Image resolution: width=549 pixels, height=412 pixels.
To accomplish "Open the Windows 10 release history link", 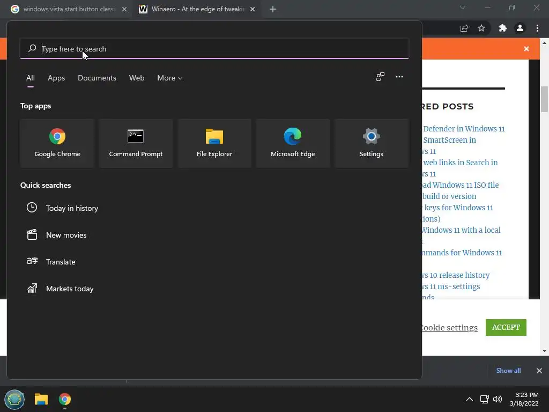I will click(456, 275).
